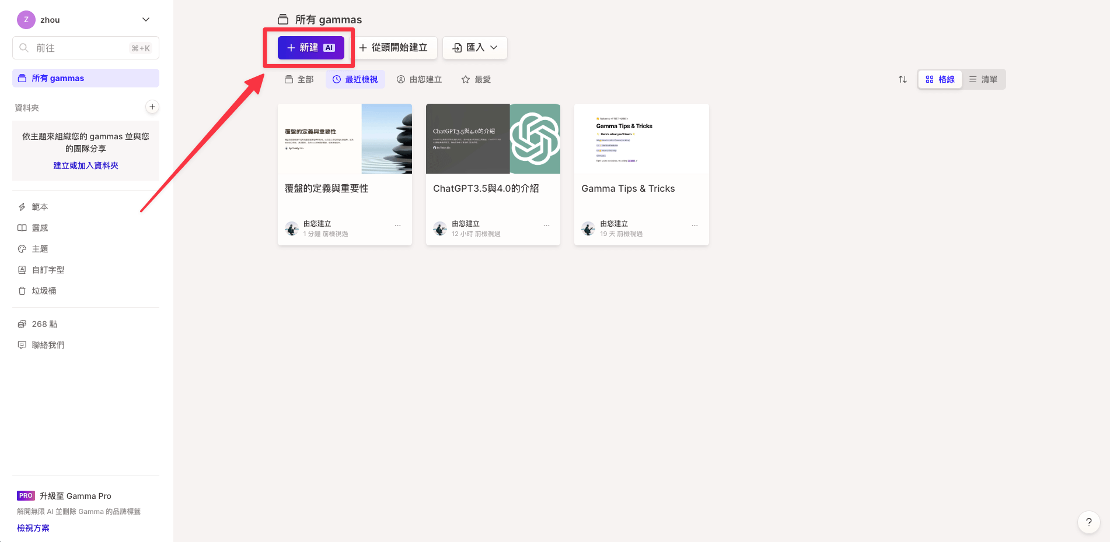Image resolution: width=1110 pixels, height=542 pixels.
Task: Open options menu for ChatGPT3.5與4.0的介紹 card
Action: click(x=546, y=226)
